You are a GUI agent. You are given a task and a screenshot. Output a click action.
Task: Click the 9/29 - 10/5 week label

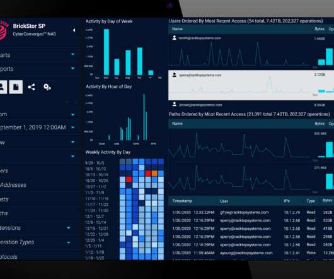95,163
